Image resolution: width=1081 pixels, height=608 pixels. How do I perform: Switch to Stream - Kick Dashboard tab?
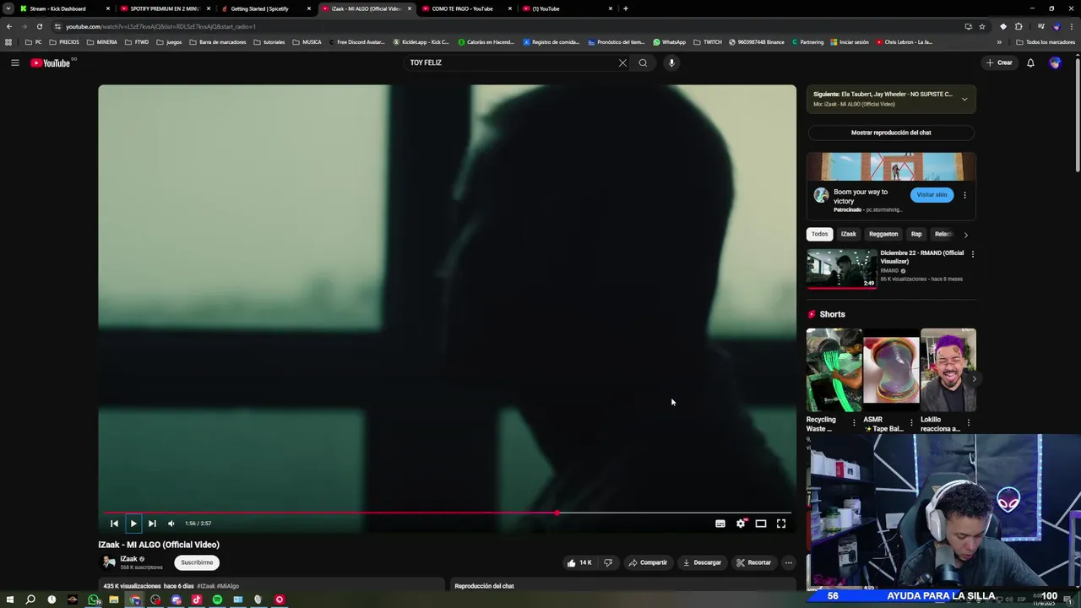[x=63, y=8]
